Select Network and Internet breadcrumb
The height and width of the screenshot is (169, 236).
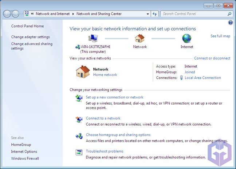pyautogui.click(x=53, y=14)
